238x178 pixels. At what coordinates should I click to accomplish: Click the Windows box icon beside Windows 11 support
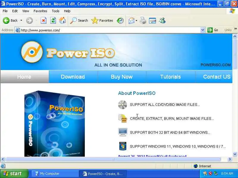[123, 146]
